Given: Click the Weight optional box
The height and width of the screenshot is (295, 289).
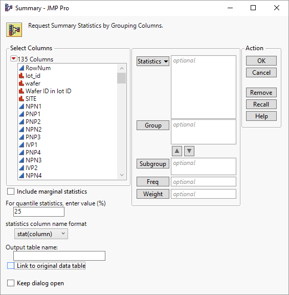Looking at the screenshot, I should coord(204,194).
